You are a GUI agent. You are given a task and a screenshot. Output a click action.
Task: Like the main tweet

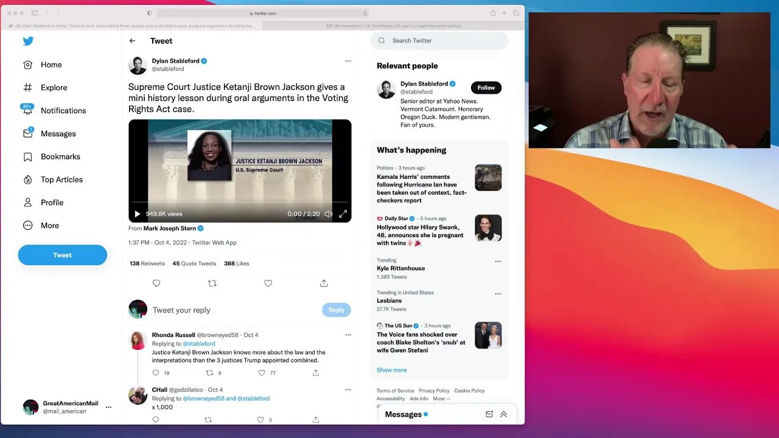pos(268,283)
